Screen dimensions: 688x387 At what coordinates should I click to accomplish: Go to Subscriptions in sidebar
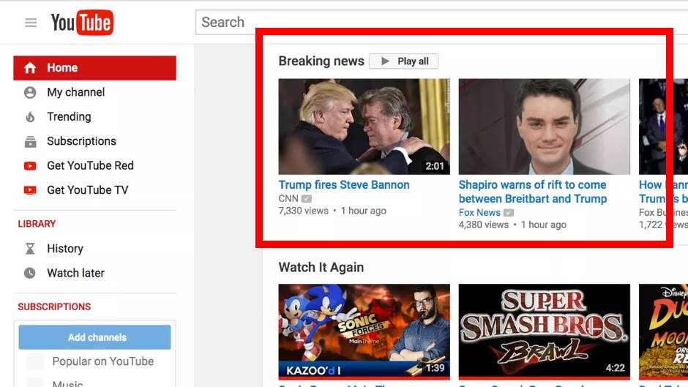[x=81, y=141]
